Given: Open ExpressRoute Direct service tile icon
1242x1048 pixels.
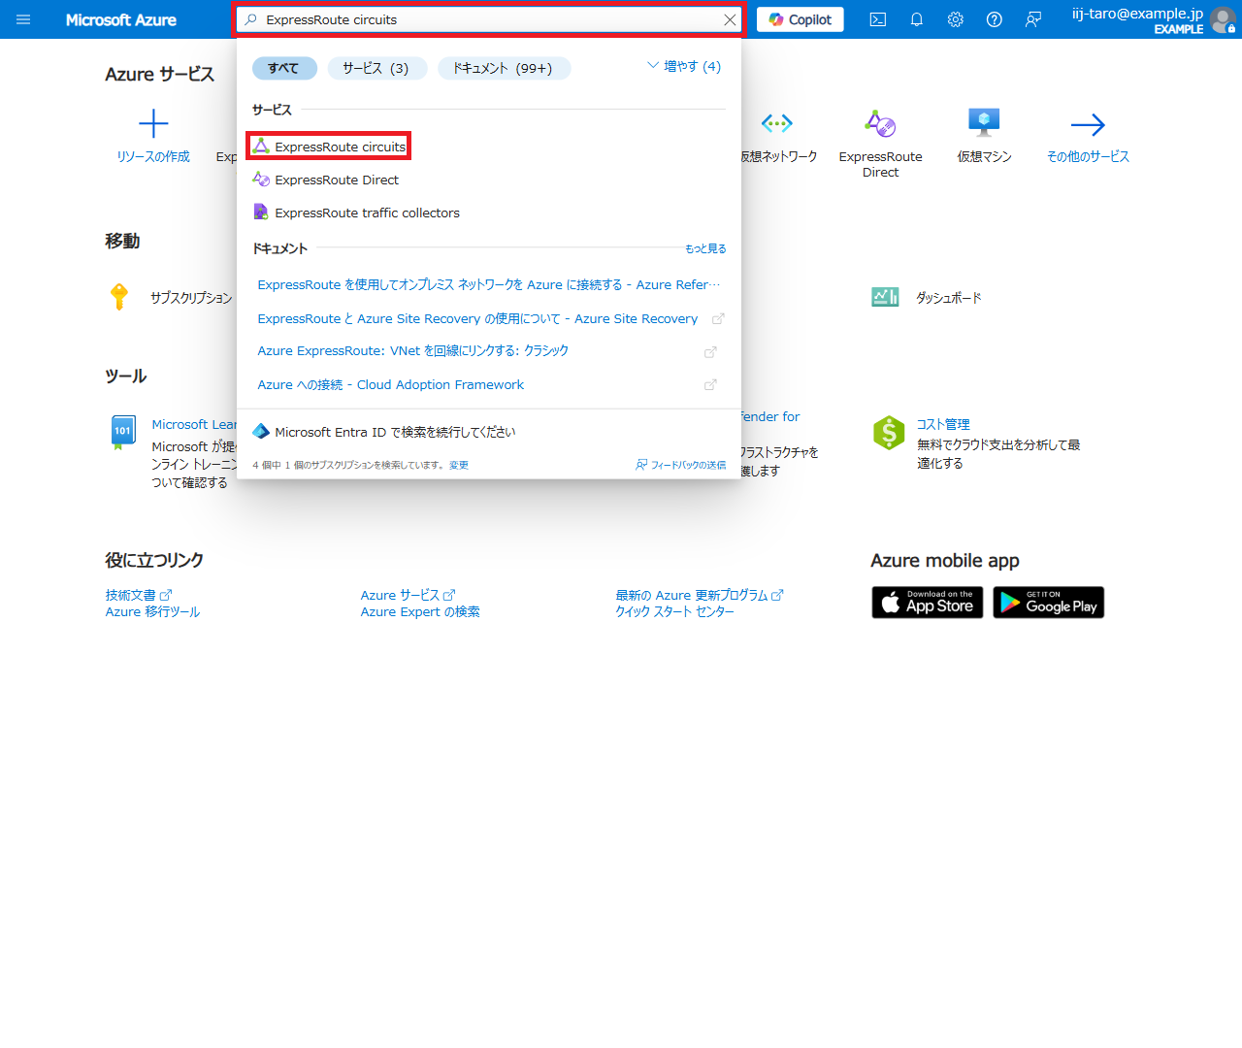Looking at the screenshot, I should (x=880, y=123).
